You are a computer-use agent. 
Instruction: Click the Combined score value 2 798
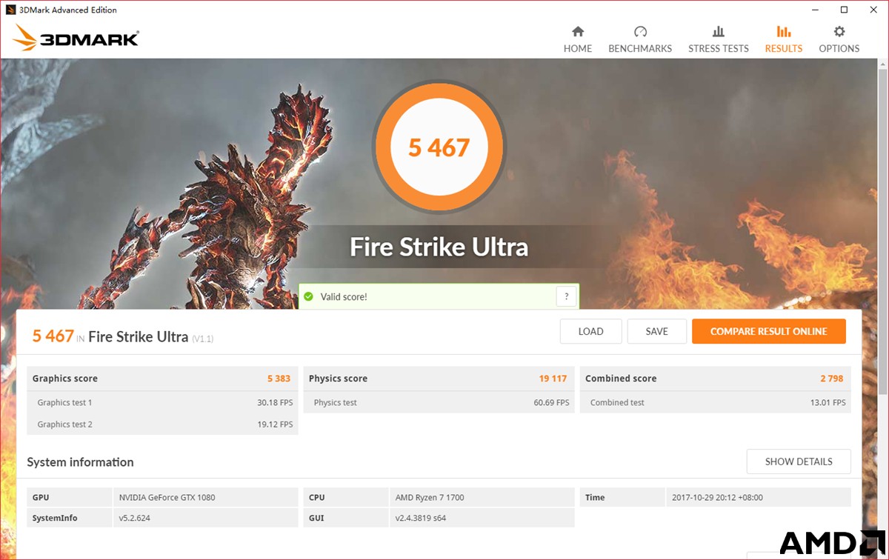tap(831, 379)
